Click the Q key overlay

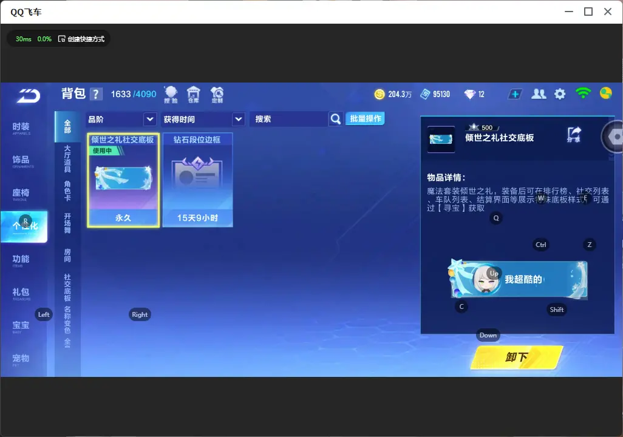coord(496,218)
